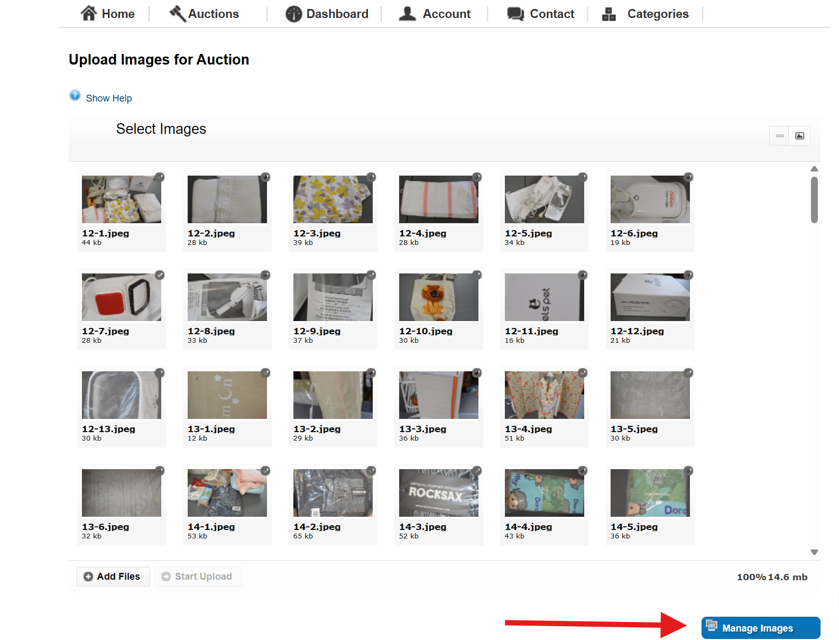Click scroll up arrow of image list

[814, 169]
